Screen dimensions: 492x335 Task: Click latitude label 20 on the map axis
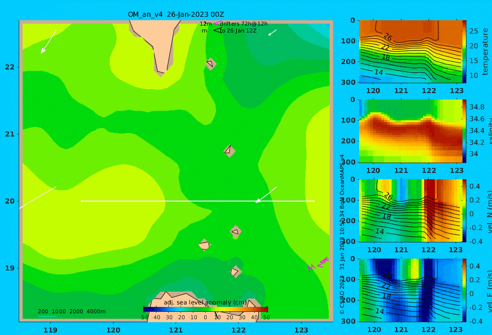tap(9, 201)
